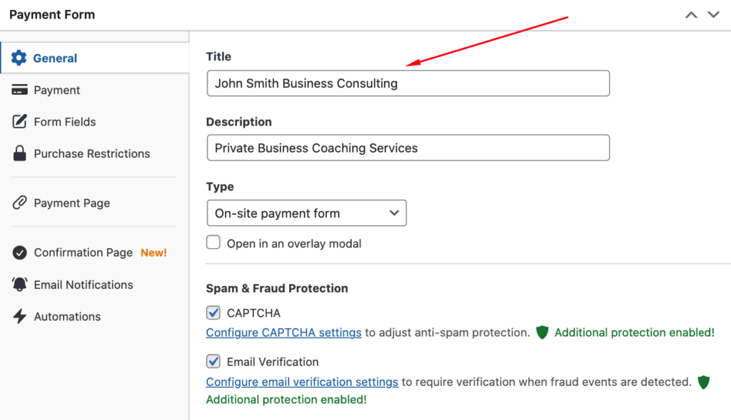Screen dimensions: 731x420
Task: Click the Email Notifications bell icon
Action: pyautogui.click(x=20, y=285)
